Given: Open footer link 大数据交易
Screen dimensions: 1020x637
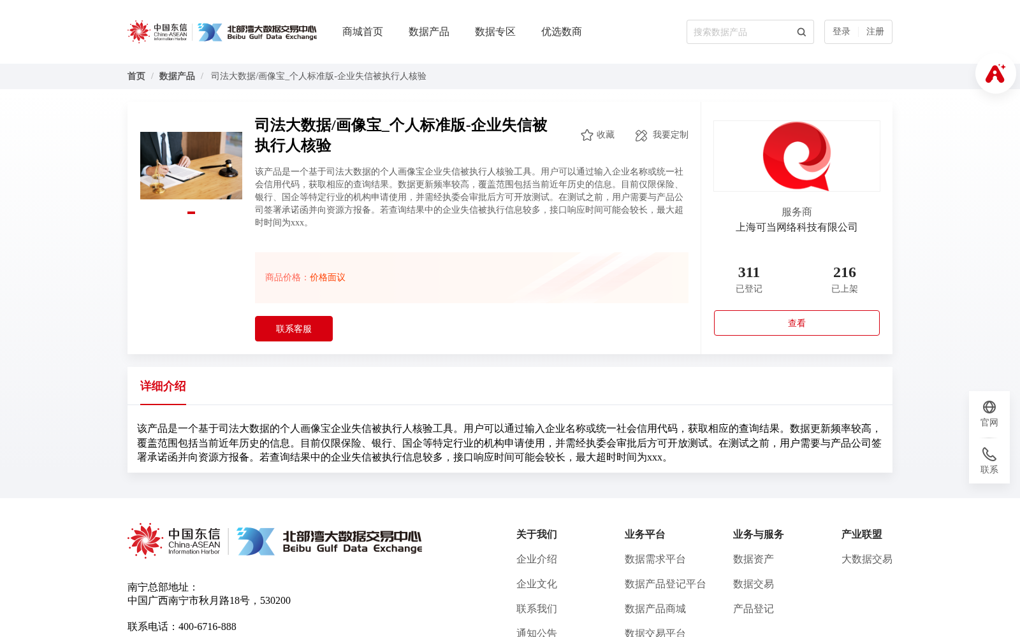Looking at the screenshot, I should click(x=867, y=559).
